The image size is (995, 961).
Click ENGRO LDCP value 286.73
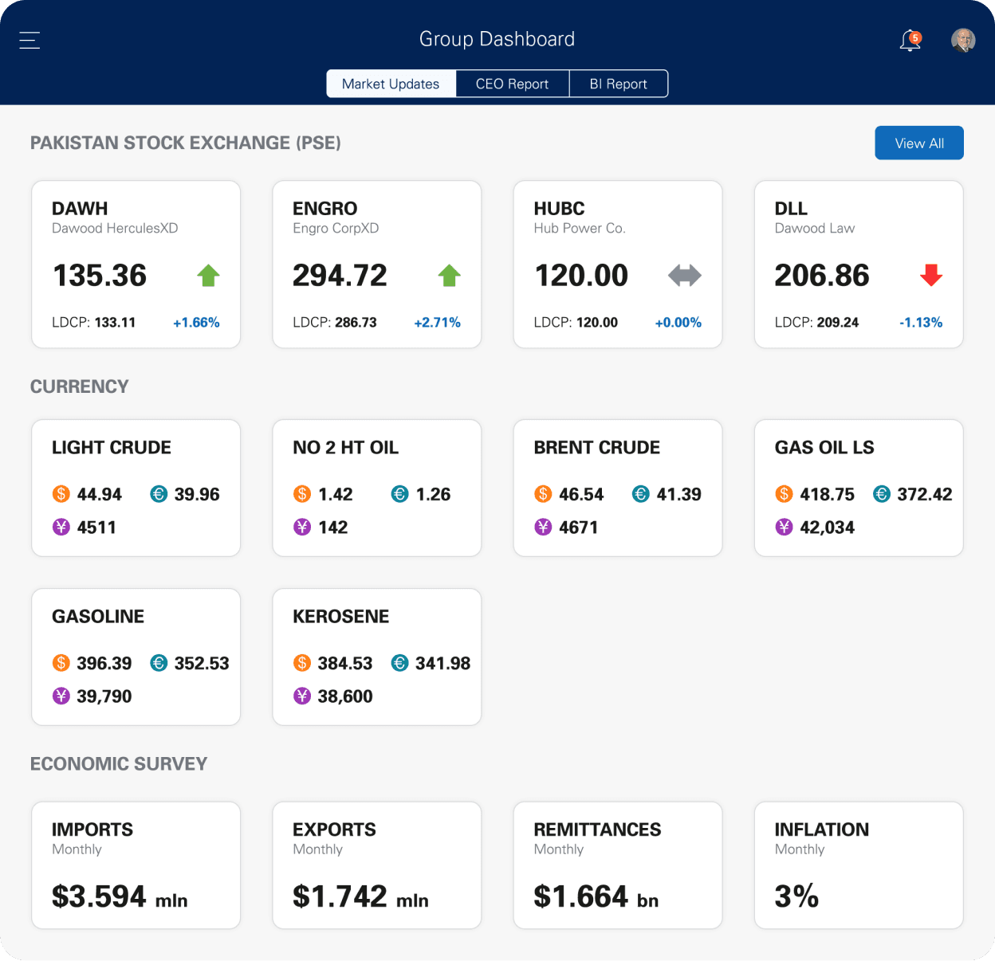click(356, 323)
